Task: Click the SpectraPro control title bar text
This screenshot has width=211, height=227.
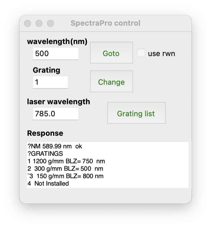Action: click(x=106, y=23)
